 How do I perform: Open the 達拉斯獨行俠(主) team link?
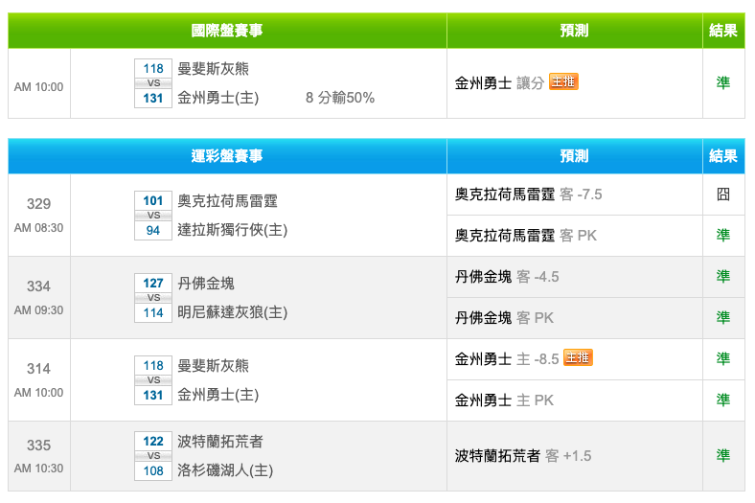[x=233, y=230]
